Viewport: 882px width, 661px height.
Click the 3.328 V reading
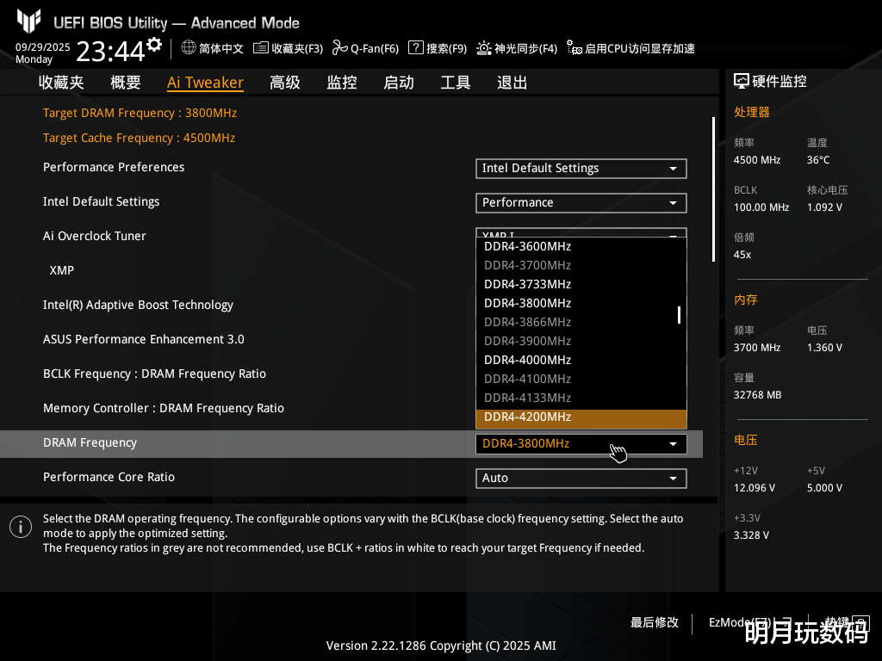pos(751,535)
